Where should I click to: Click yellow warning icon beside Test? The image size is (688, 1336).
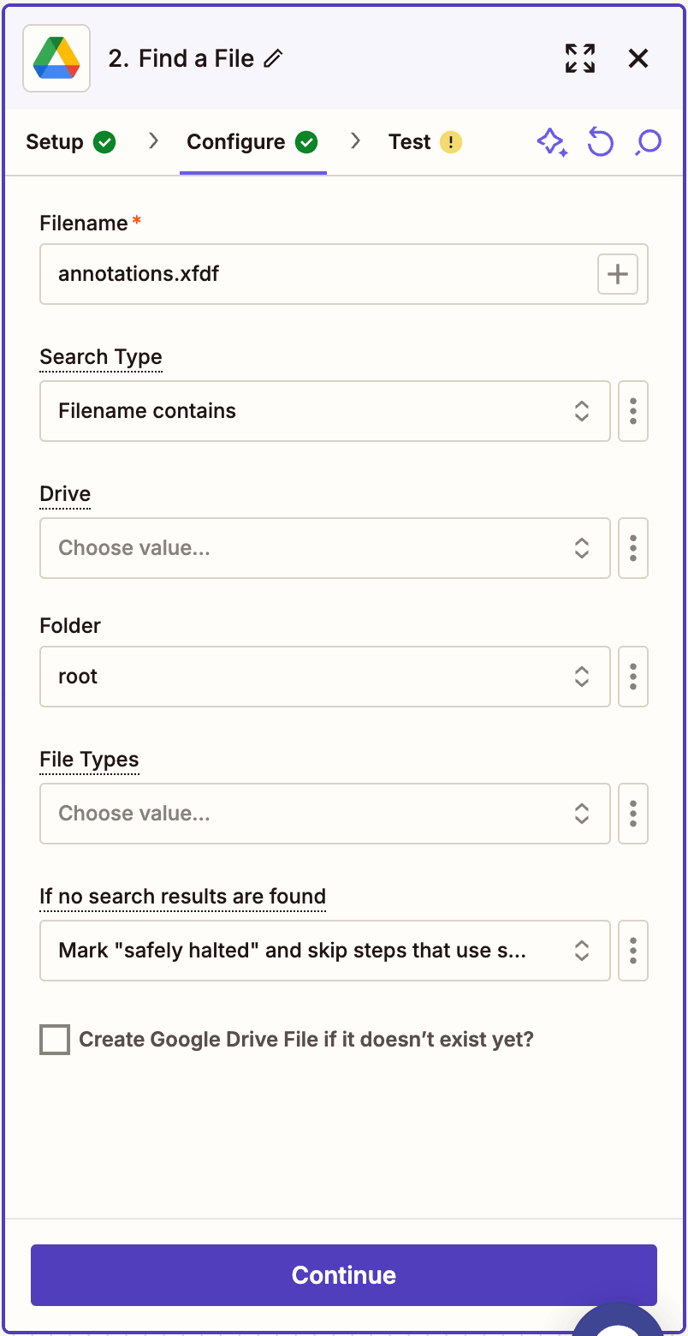click(x=451, y=142)
